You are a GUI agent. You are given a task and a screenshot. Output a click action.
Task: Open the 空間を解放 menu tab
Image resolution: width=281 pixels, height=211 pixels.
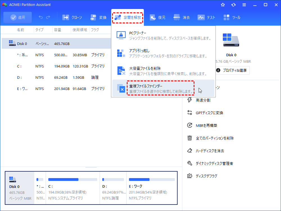128,17
